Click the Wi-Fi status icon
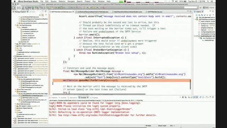 click(x=173, y=1)
